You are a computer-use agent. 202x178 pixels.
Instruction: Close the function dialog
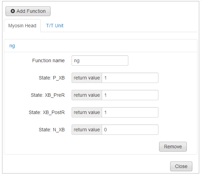(x=181, y=166)
